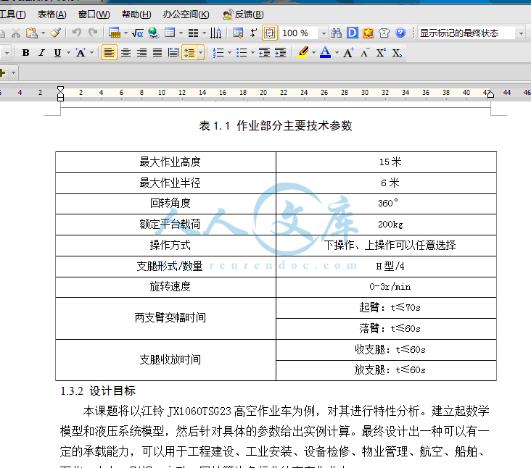Image resolution: width=531 pixels, height=468 pixels.
Task: Increase font size with A+ icon
Action: 348,53
